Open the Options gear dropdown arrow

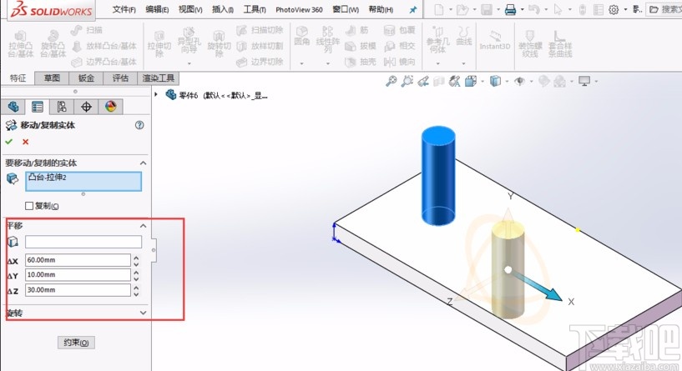pos(625,9)
